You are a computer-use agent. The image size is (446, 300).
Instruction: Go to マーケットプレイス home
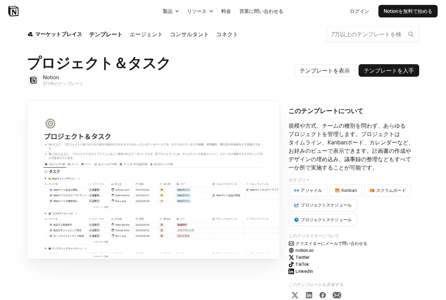coord(55,34)
